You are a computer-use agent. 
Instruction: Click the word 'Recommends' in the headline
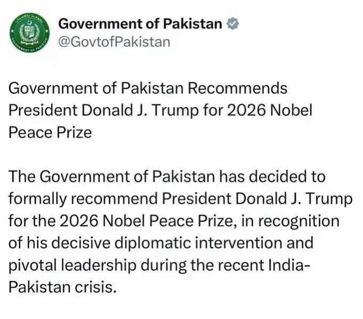(238, 88)
